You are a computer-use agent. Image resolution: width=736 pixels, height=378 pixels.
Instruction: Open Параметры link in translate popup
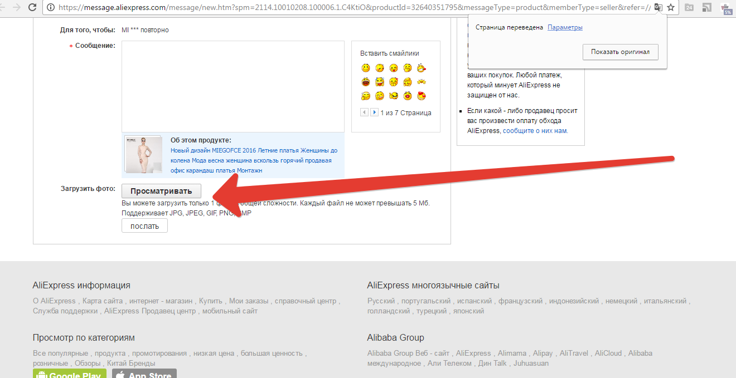coord(565,27)
